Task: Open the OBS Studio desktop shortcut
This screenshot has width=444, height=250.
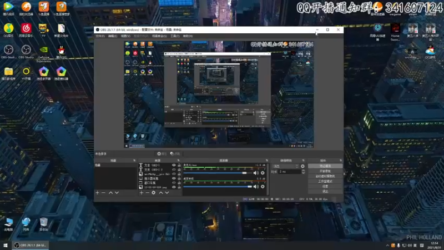Action: click(x=26, y=52)
